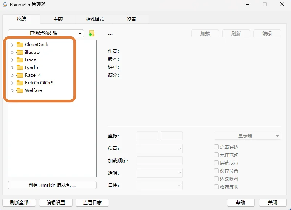Click the CleanDesk folder icon
Screen dimensions: 291x210
(x=20, y=45)
